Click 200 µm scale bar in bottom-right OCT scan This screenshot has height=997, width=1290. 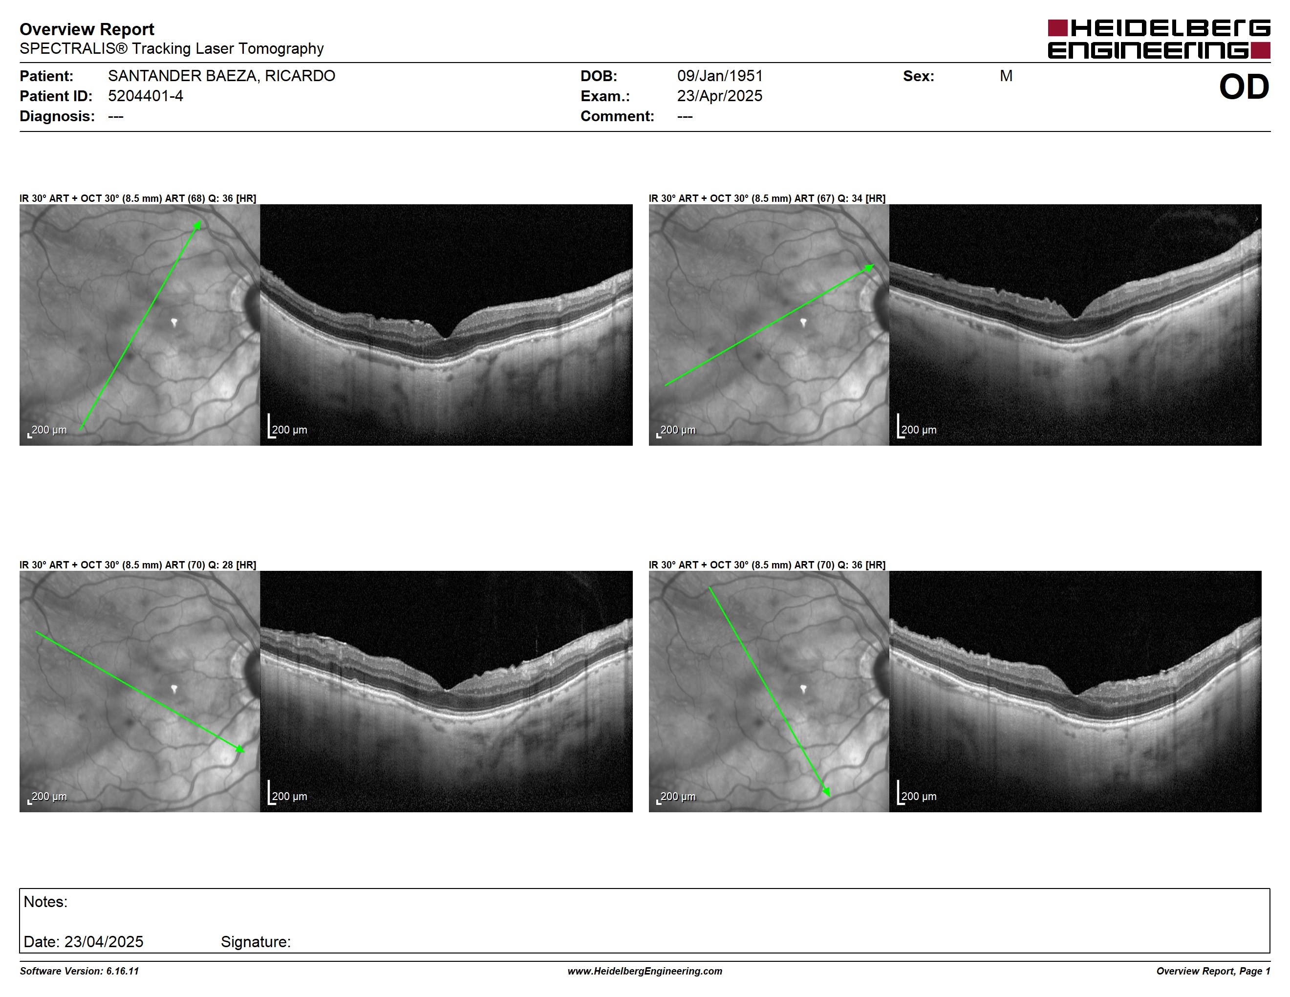pos(917,793)
